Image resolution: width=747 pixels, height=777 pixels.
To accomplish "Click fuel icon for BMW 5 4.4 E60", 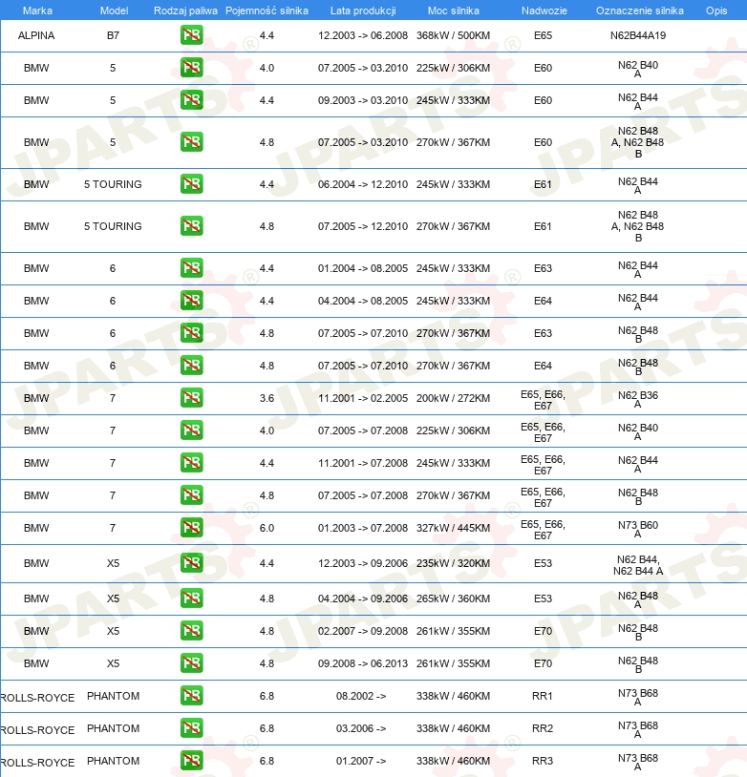I will pos(191,100).
